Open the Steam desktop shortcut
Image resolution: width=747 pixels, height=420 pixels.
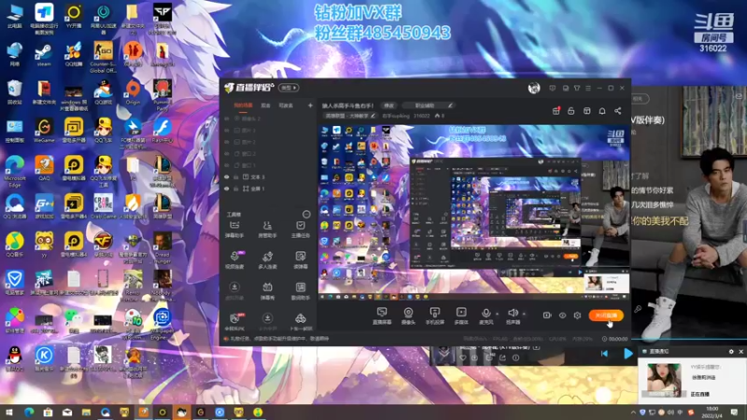[43, 54]
